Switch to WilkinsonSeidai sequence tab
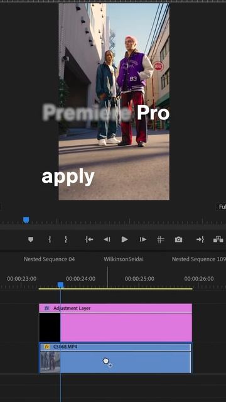226x402 pixels. (124, 259)
